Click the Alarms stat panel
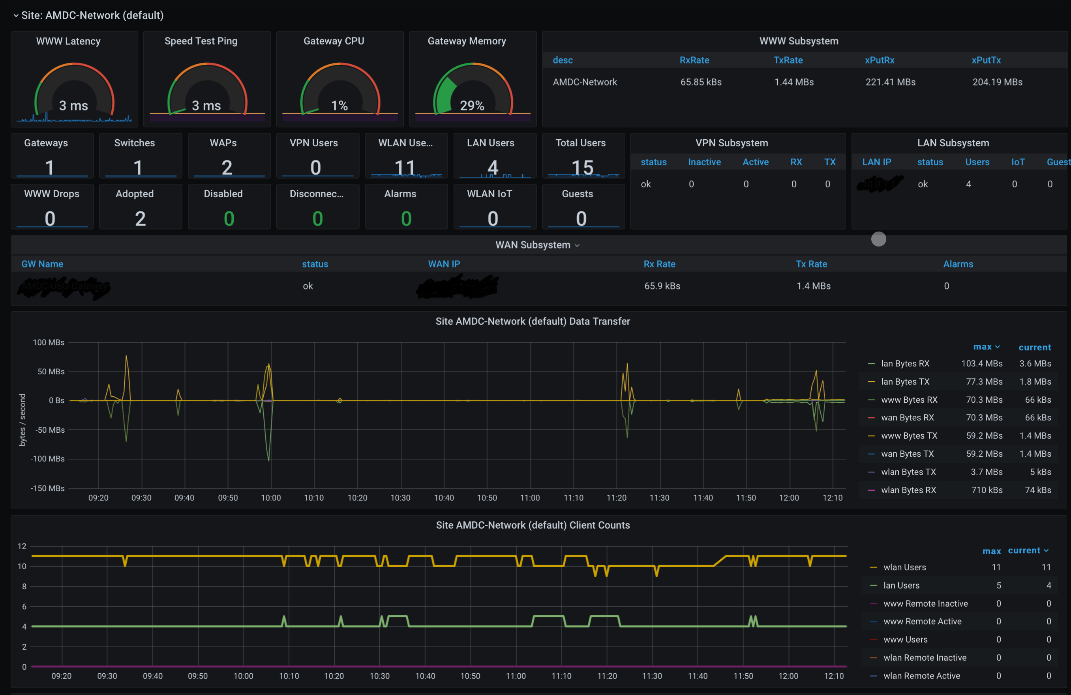The height and width of the screenshot is (695, 1071). pyautogui.click(x=406, y=207)
